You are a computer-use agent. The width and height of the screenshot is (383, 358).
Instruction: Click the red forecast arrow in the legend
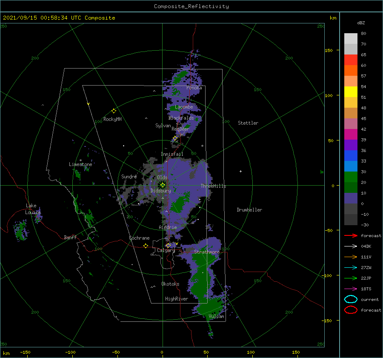(x=351, y=235)
